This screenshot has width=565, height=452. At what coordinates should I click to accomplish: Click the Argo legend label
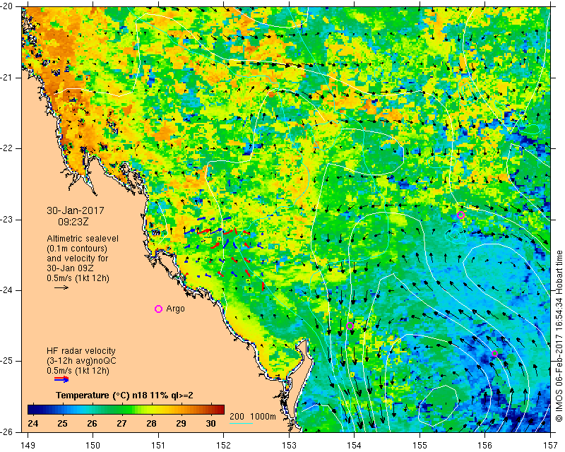(x=175, y=309)
